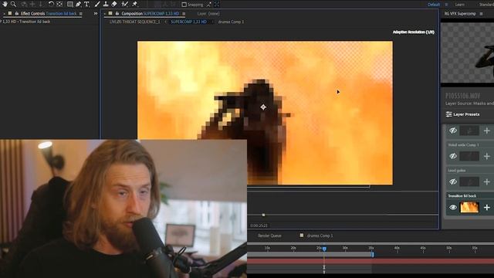Select the Eraser tool

114,4
